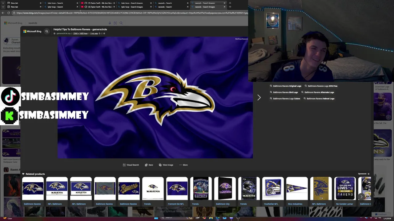Open the More options menu
This screenshot has height=221, width=394.
pos(183,165)
